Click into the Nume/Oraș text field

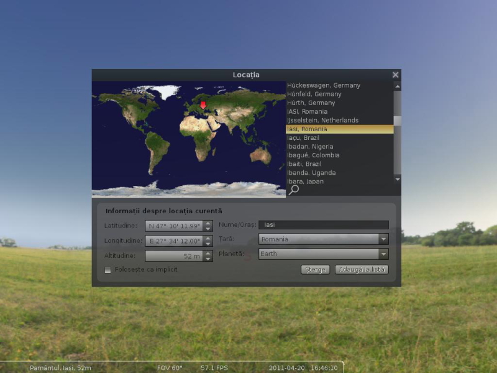(x=323, y=225)
